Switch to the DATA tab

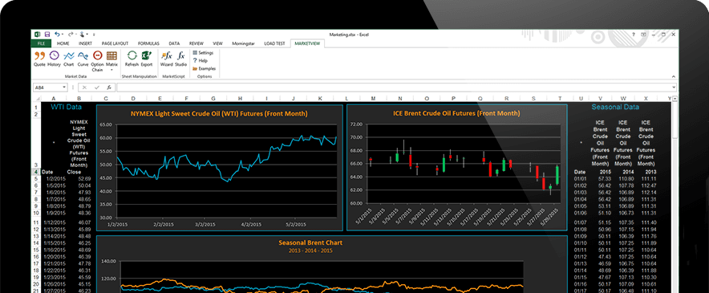174,43
